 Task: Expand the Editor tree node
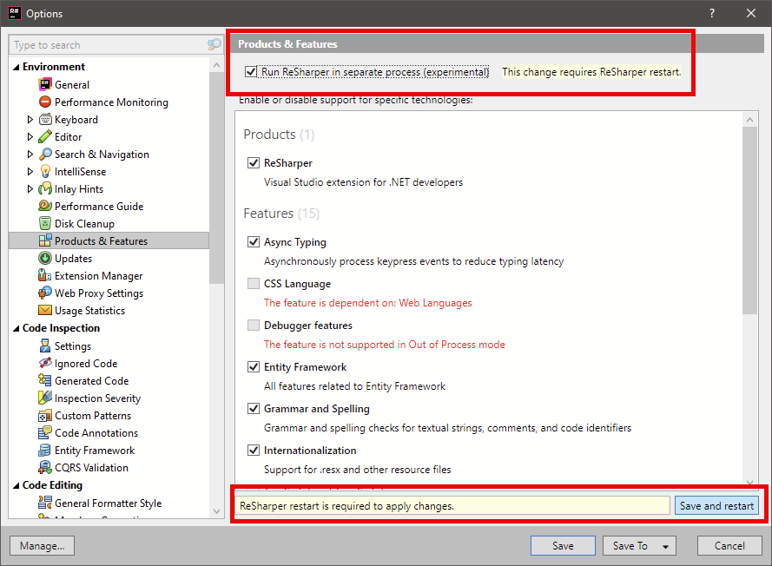[30, 137]
